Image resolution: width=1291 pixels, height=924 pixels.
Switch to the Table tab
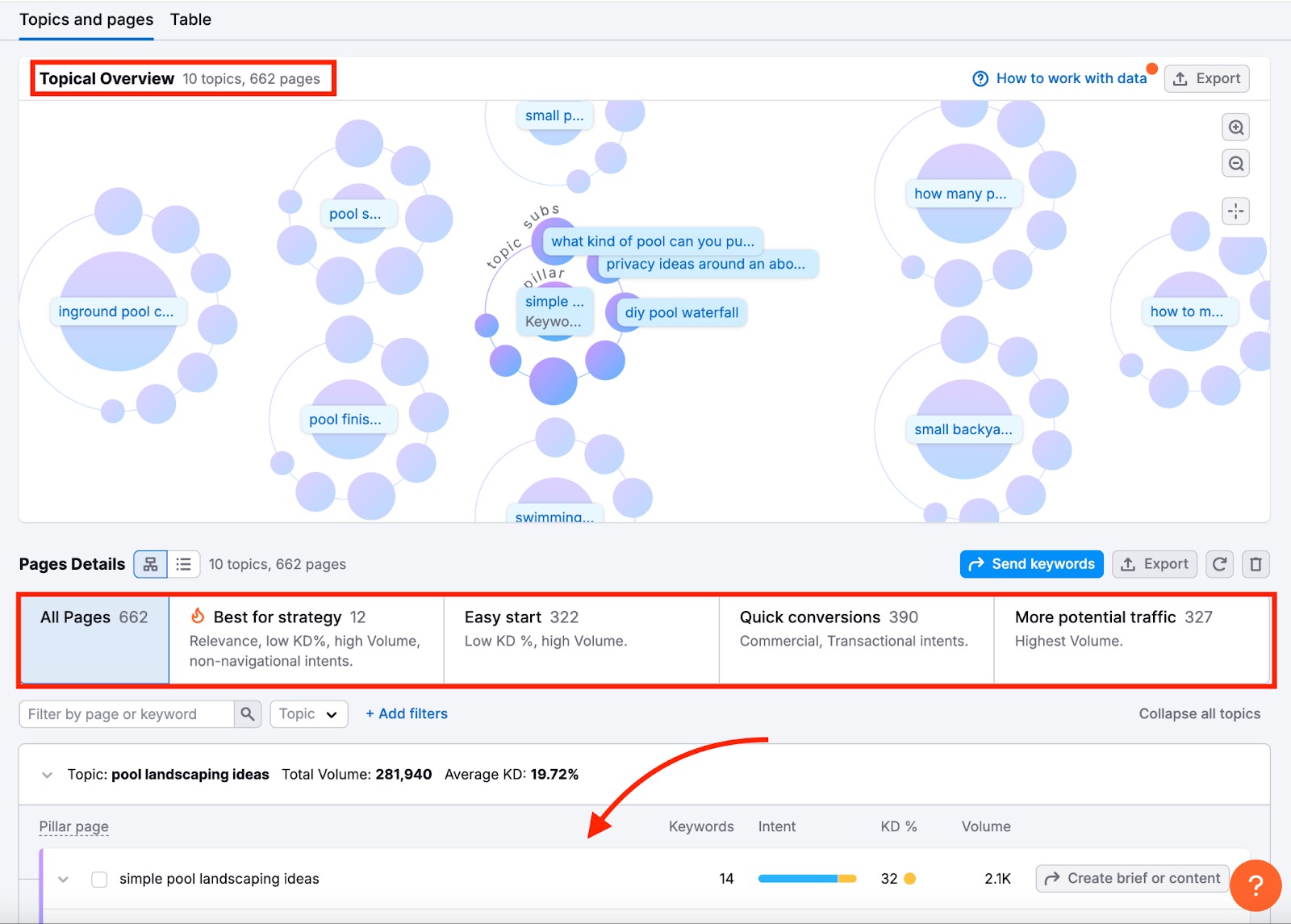tap(190, 19)
